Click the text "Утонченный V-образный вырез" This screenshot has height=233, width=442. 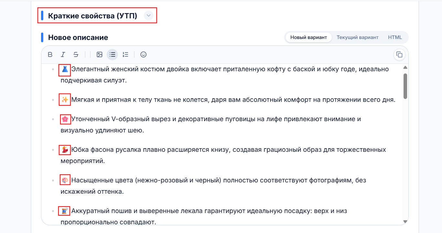point(121,119)
